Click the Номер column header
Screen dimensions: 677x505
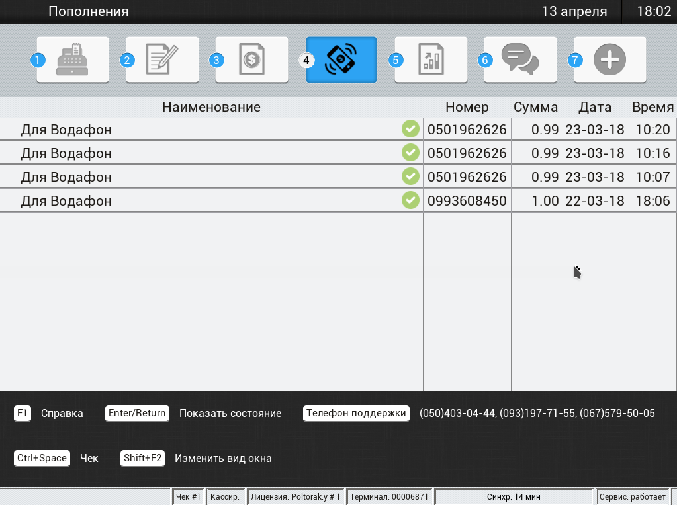click(467, 107)
